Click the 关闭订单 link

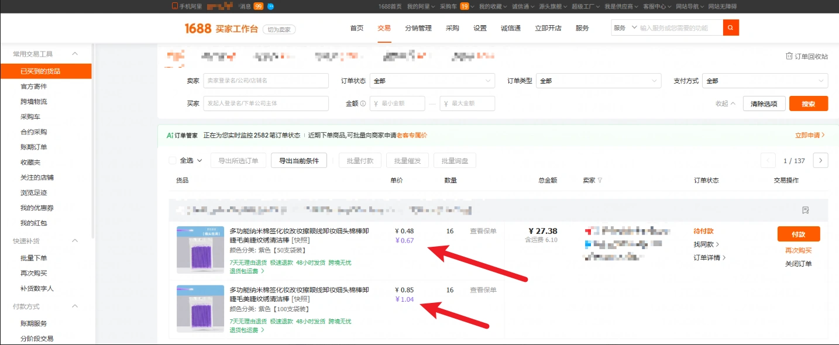[x=799, y=264]
